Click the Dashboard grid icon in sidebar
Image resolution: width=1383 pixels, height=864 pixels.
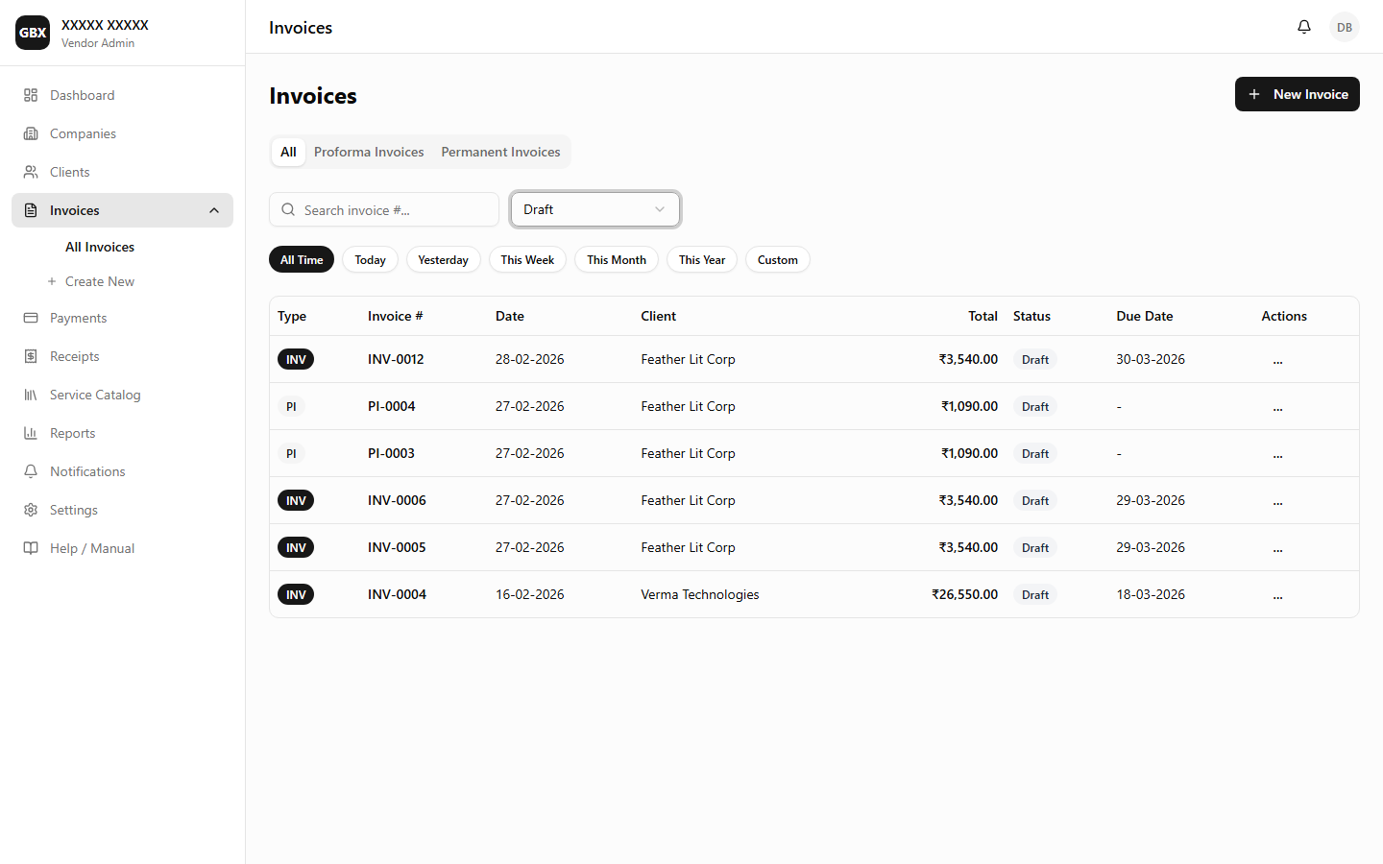pyautogui.click(x=31, y=95)
